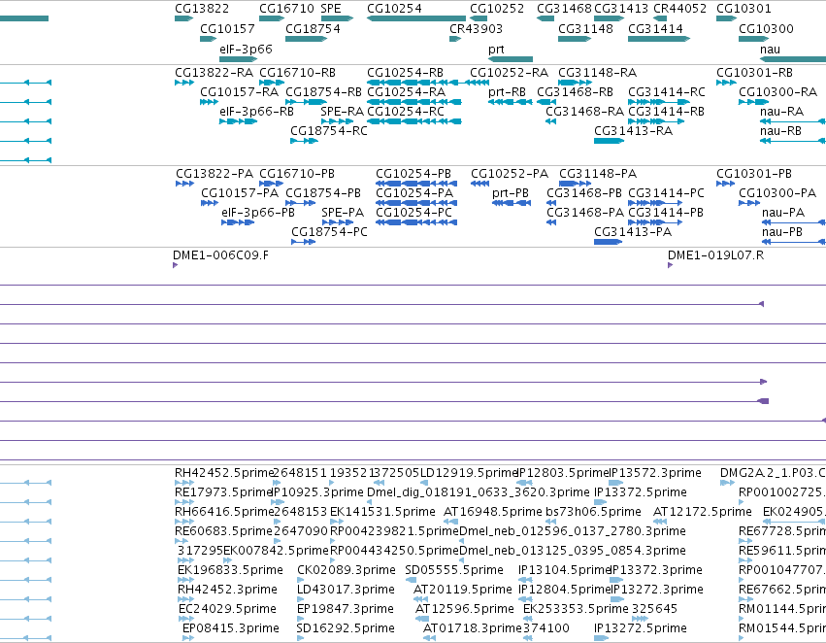Select the CG31414 gene bar

659,39
